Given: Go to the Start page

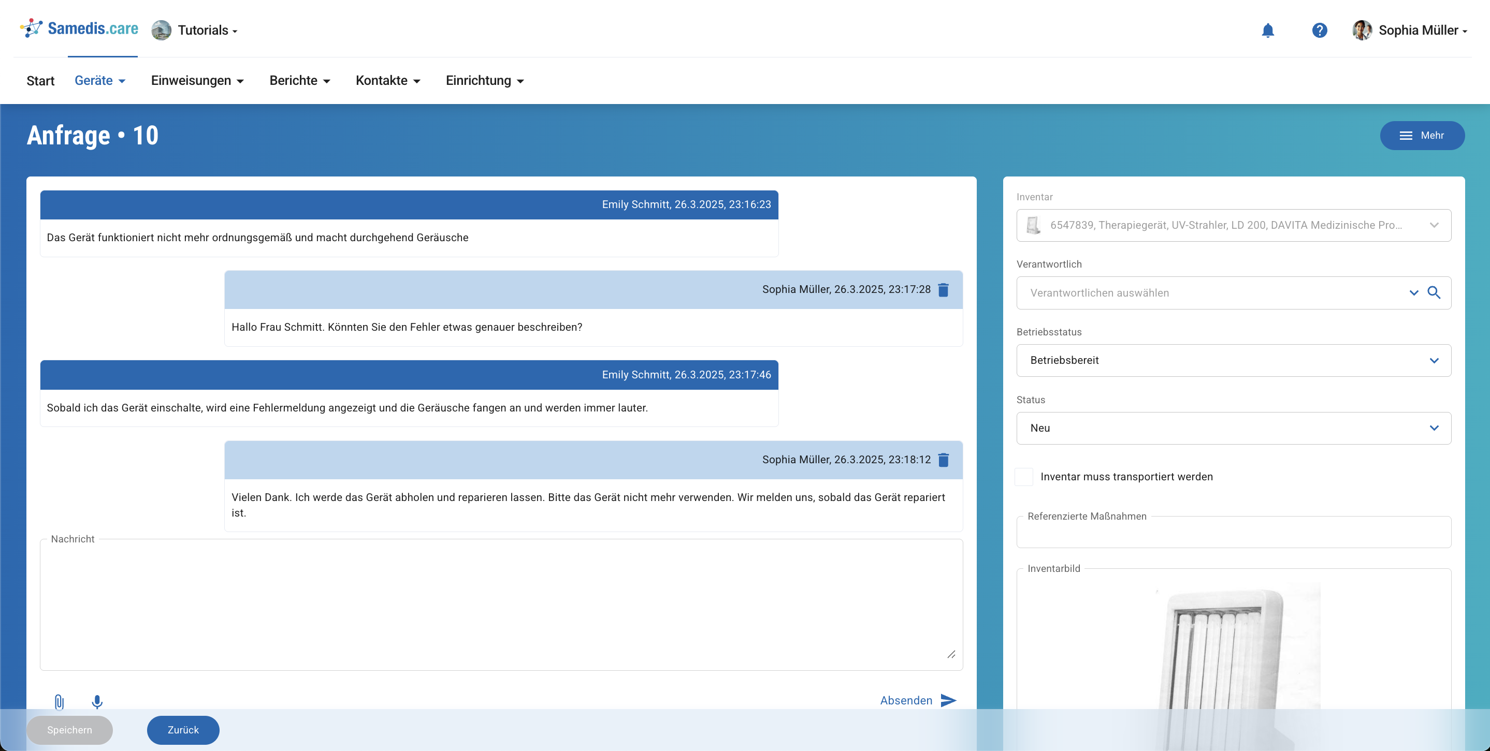Looking at the screenshot, I should pyautogui.click(x=40, y=80).
